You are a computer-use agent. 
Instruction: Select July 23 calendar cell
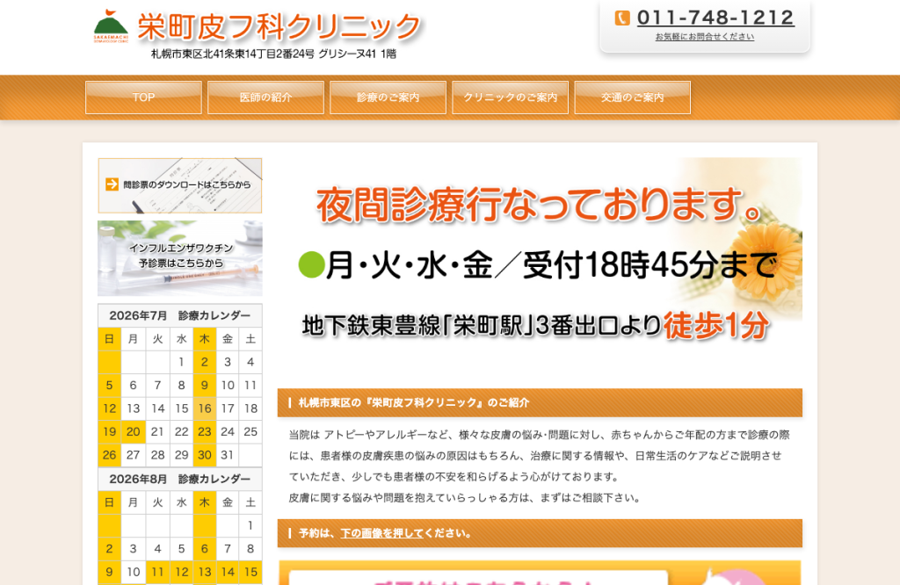pyautogui.click(x=204, y=431)
